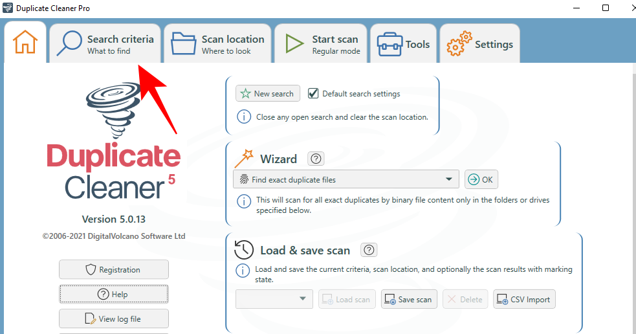Confirm wizard with OK button
Image resolution: width=636 pixels, height=334 pixels.
coord(481,179)
